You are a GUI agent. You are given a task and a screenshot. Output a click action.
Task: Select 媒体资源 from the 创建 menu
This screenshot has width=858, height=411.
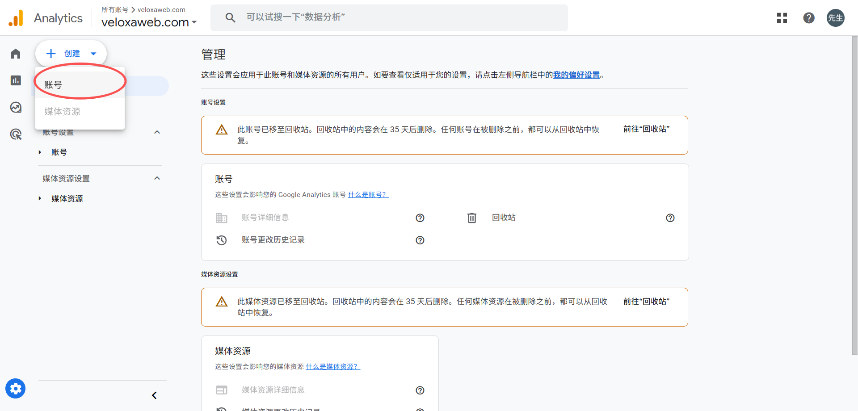pos(62,111)
